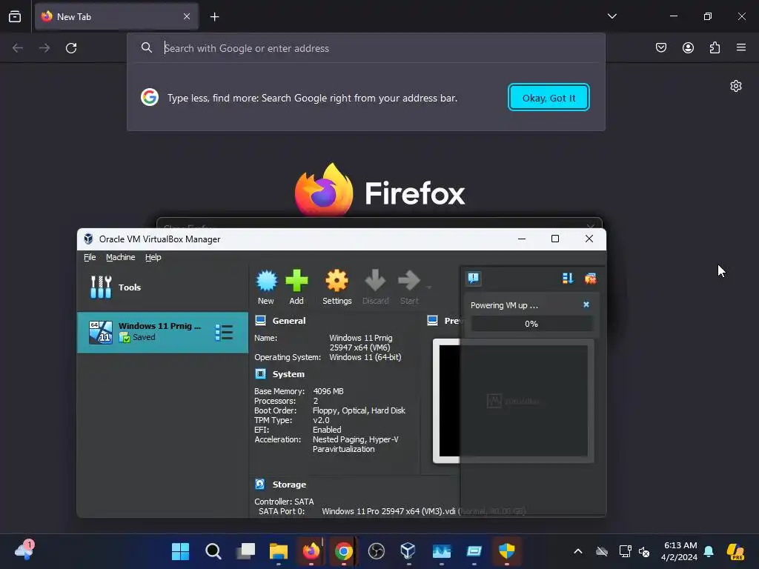Click the VirtualBox taskbar icon
Screen dimensions: 759x569
408,551
